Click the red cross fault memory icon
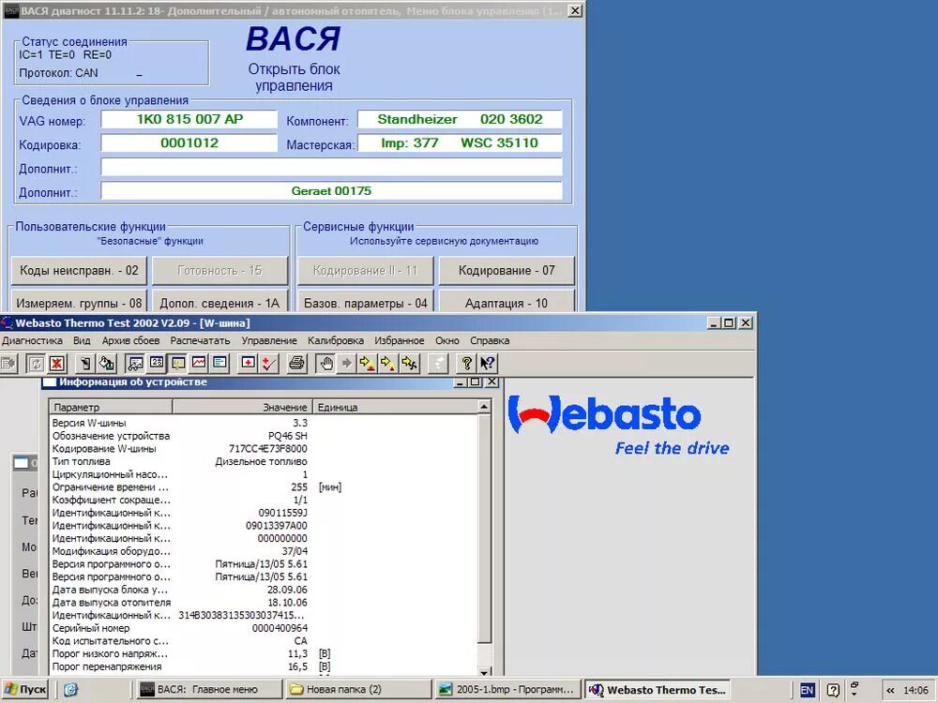This screenshot has width=938, height=703. click(248, 363)
